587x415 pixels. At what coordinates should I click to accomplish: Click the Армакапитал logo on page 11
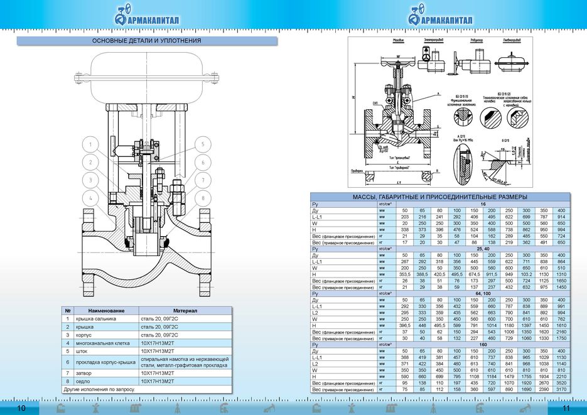[441, 16]
